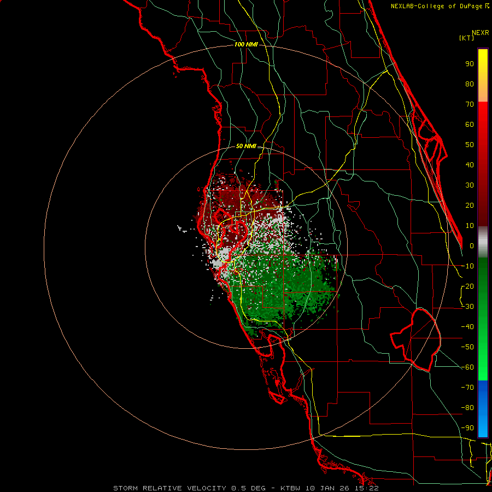Viewport: 492px width, 492px height.
Task: Click the positive 70 value on the velocity scale
Action: [x=470, y=104]
